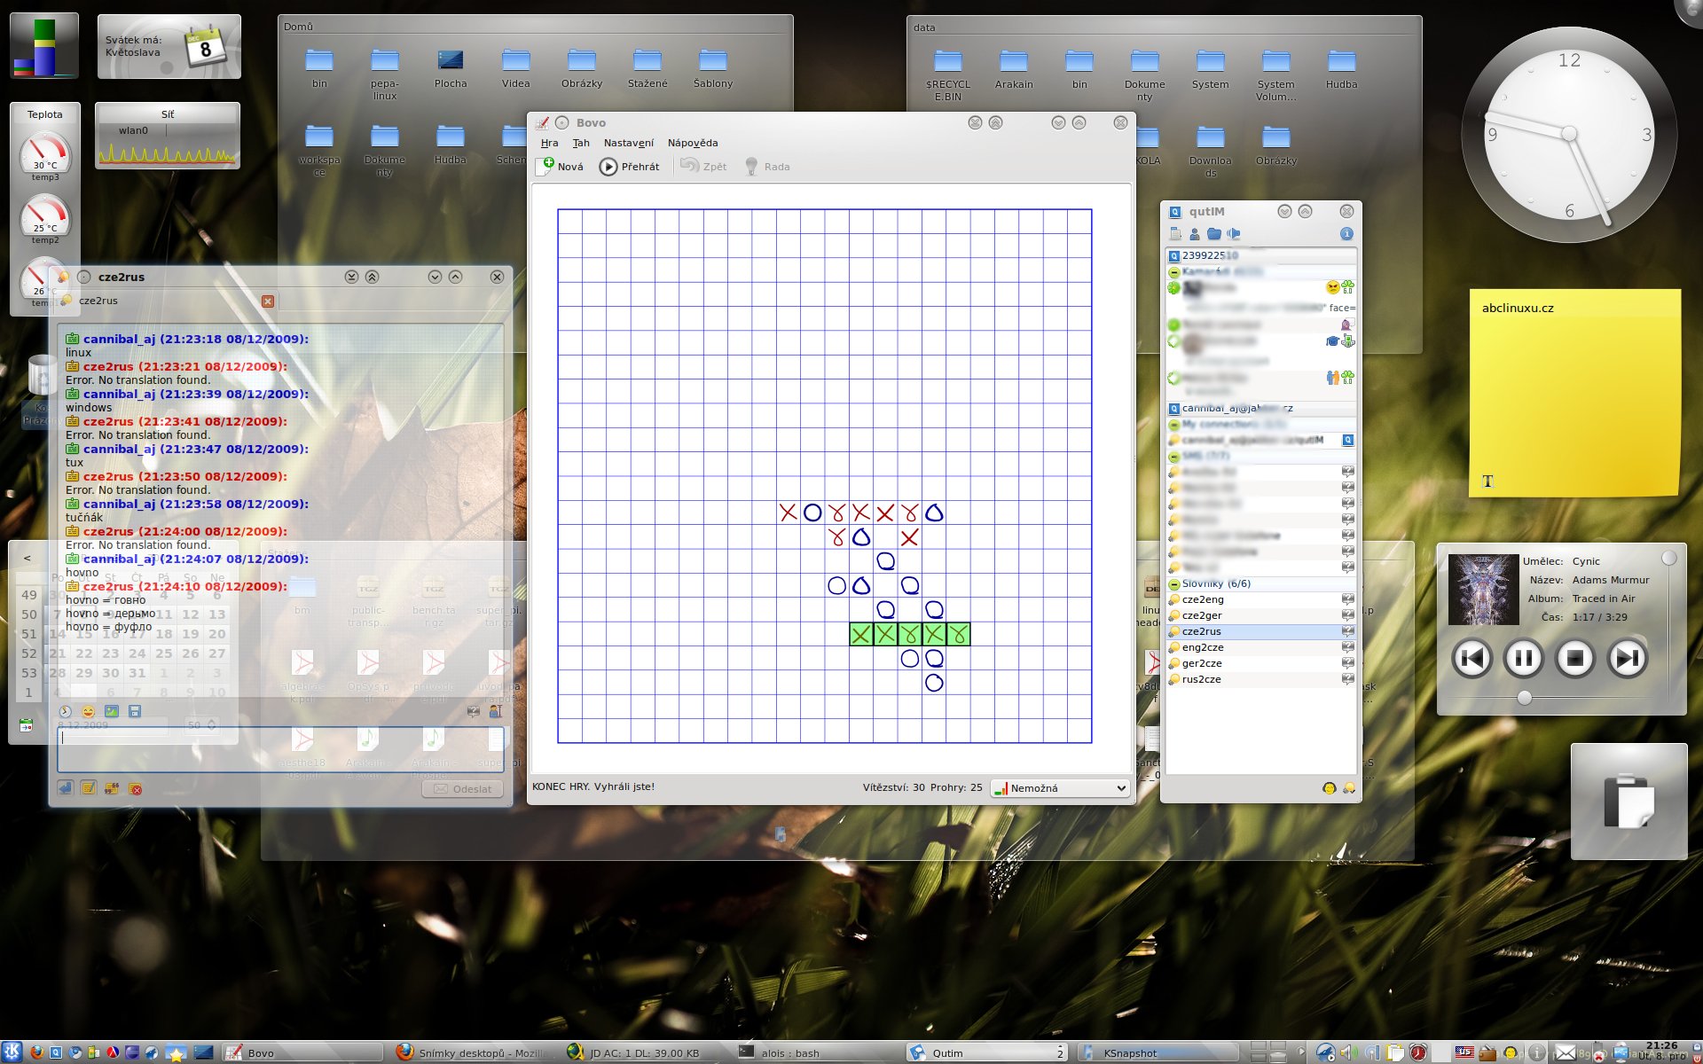Open the Plocha folder in Domů panel
Image resolution: width=1703 pixels, height=1064 pixels.
451,68
